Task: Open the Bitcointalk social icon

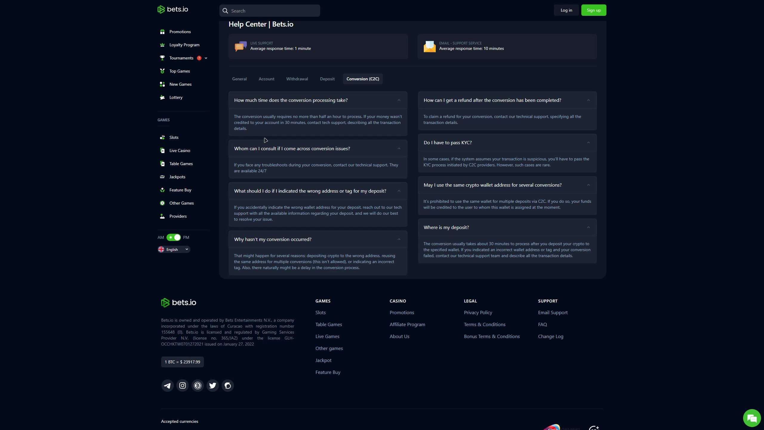Action: [198, 386]
